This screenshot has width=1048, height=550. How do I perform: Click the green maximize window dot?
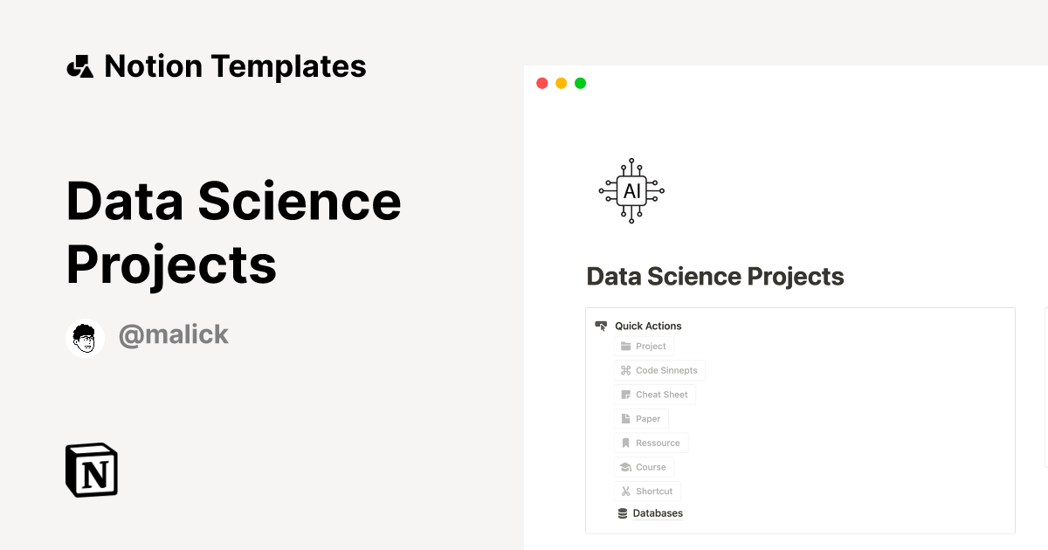[581, 84]
